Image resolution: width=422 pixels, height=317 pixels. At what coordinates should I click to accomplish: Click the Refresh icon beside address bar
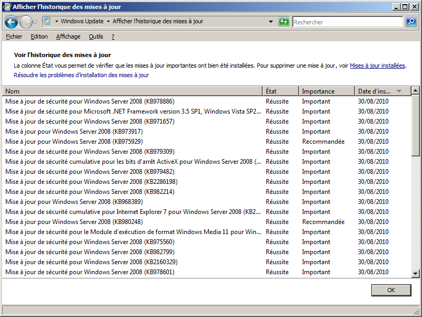(x=284, y=22)
